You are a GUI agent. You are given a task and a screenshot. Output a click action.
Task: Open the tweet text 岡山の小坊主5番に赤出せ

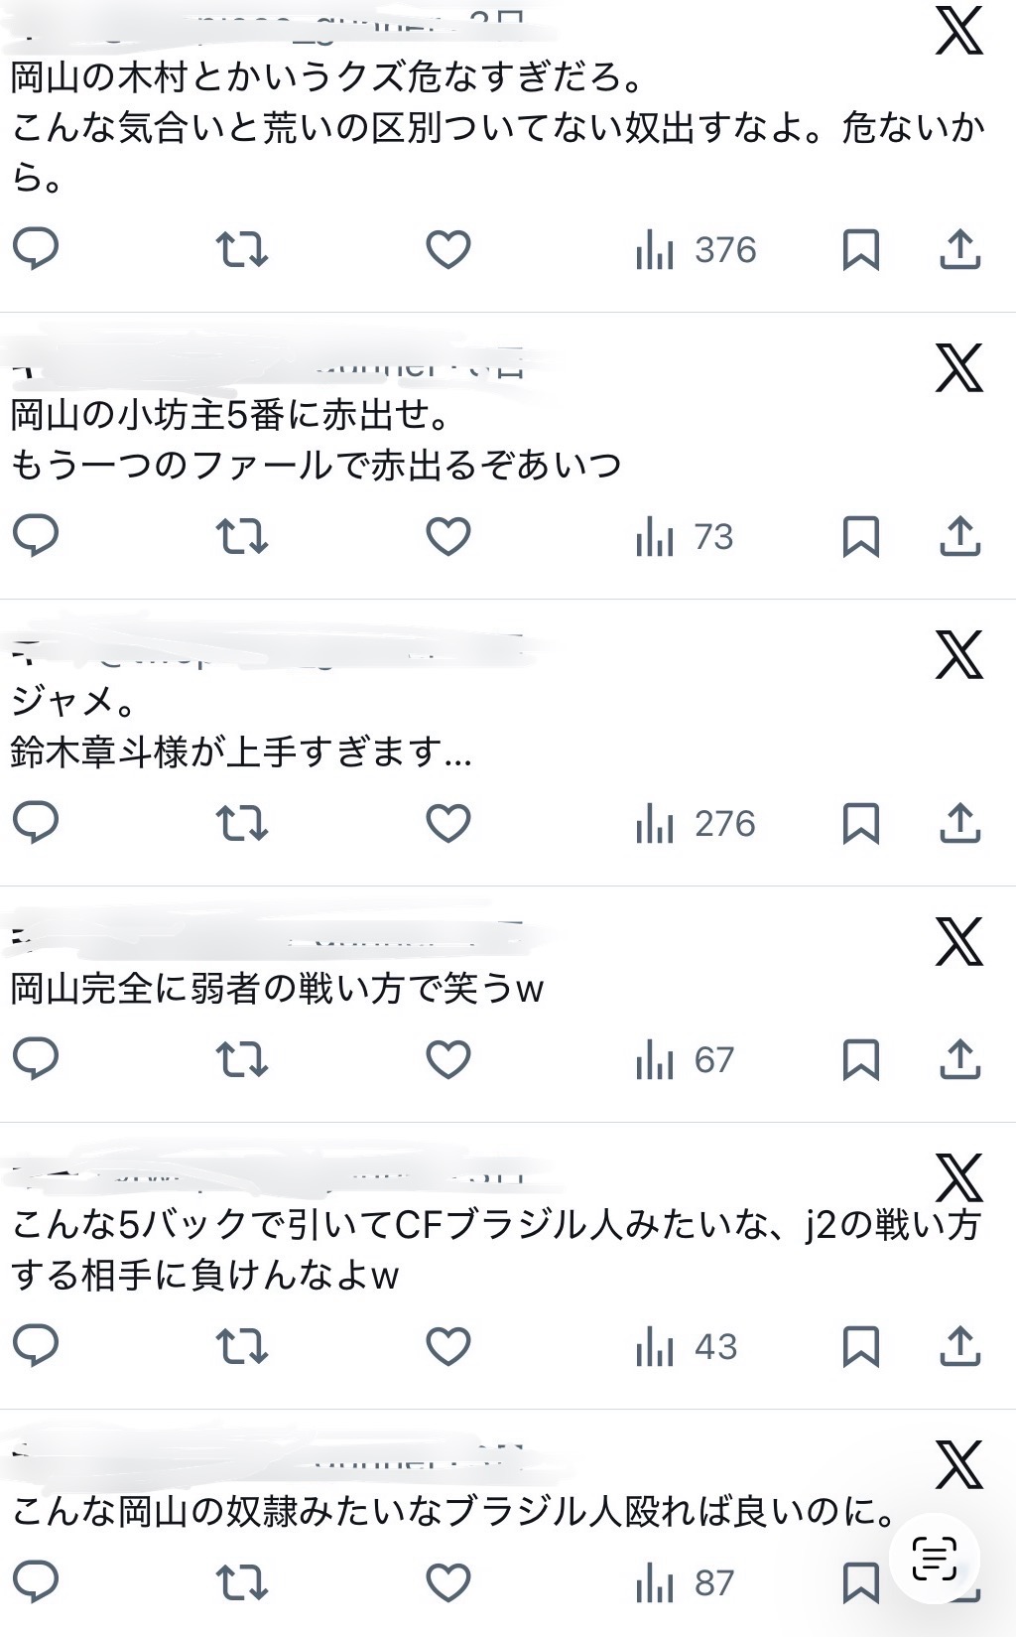point(232,414)
